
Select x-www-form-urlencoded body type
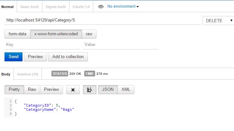pyautogui.click(x=56, y=34)
